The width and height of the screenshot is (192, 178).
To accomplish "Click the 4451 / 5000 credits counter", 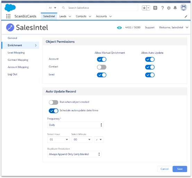I will coord(133,27).
